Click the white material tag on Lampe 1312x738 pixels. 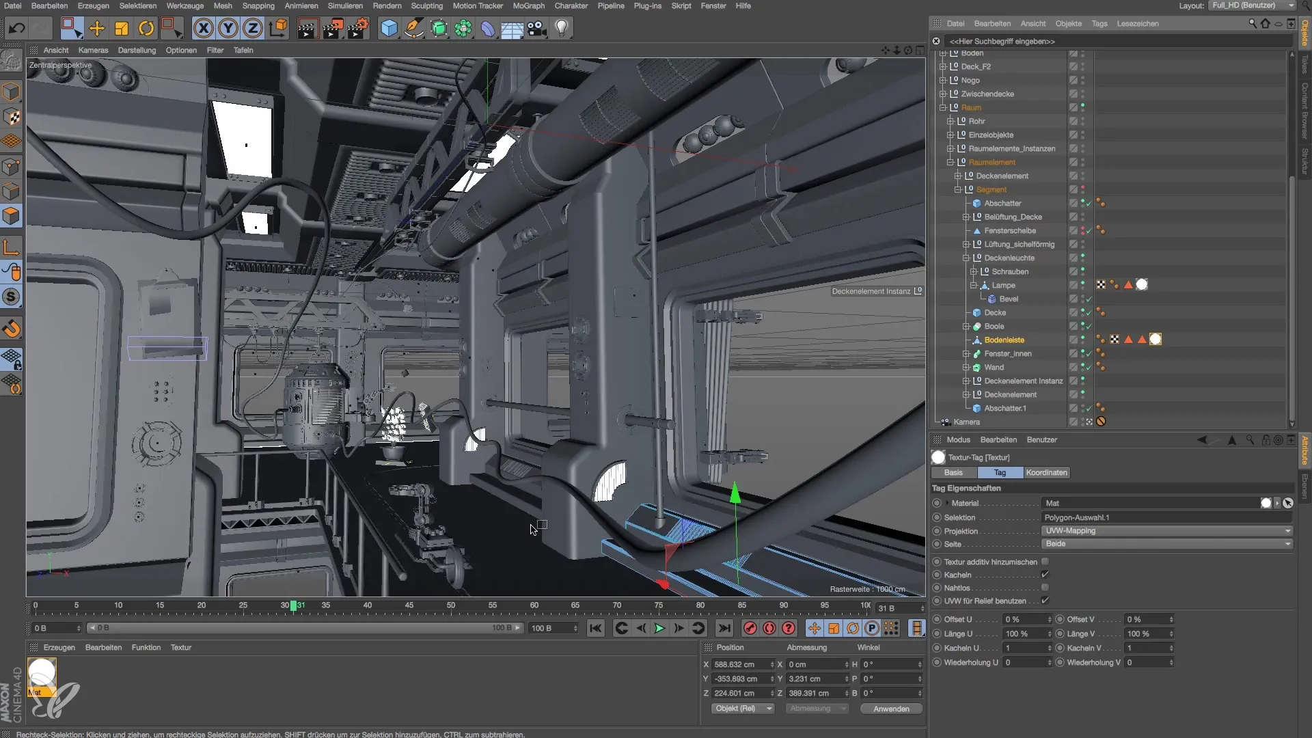tap(1142, 285)
